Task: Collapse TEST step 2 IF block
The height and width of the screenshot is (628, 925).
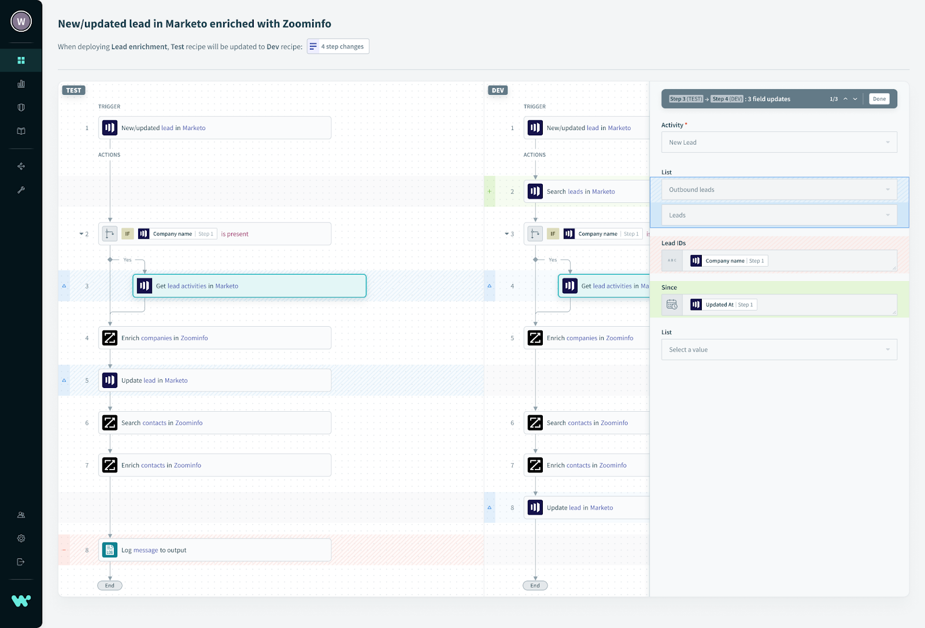Action: [x=81, y=234]
